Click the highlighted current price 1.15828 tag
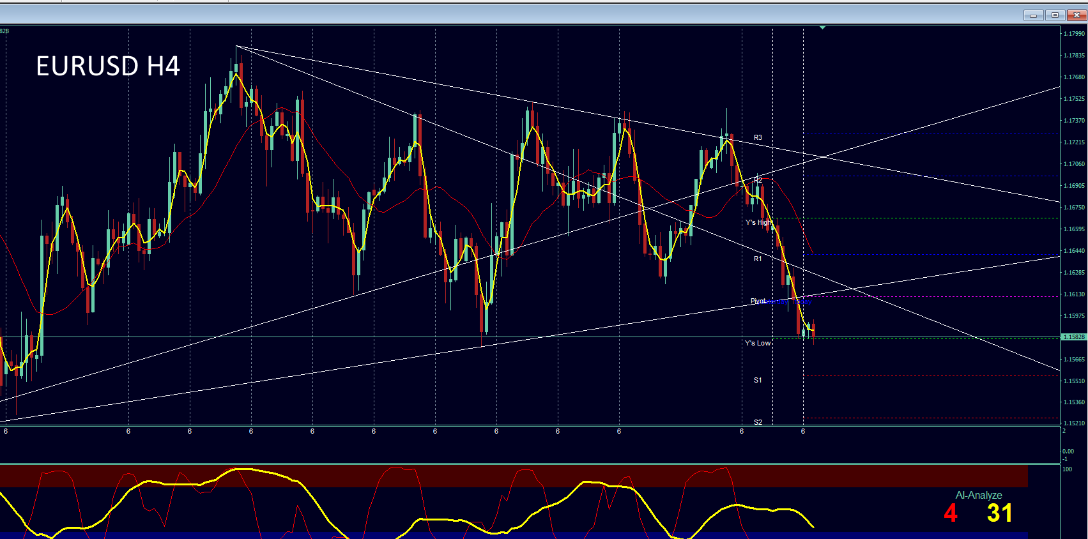This screenshot has width=1088, height=539. (x=1074, y=337)
